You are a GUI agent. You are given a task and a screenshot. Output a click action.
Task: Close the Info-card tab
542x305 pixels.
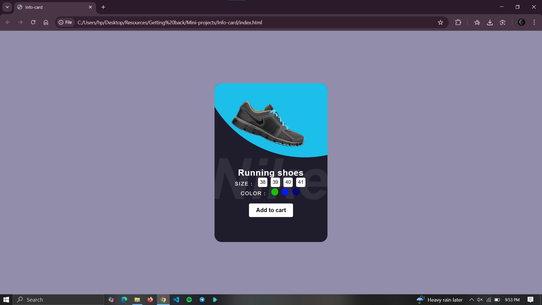[90, 7]
